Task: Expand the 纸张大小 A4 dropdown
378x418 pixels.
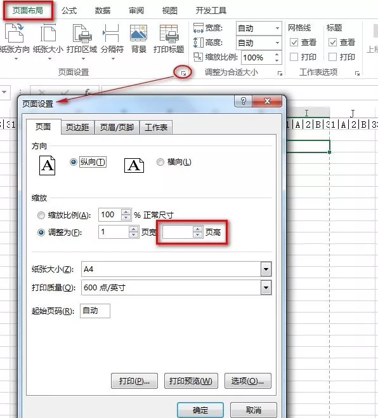Action: pos(266,269)
